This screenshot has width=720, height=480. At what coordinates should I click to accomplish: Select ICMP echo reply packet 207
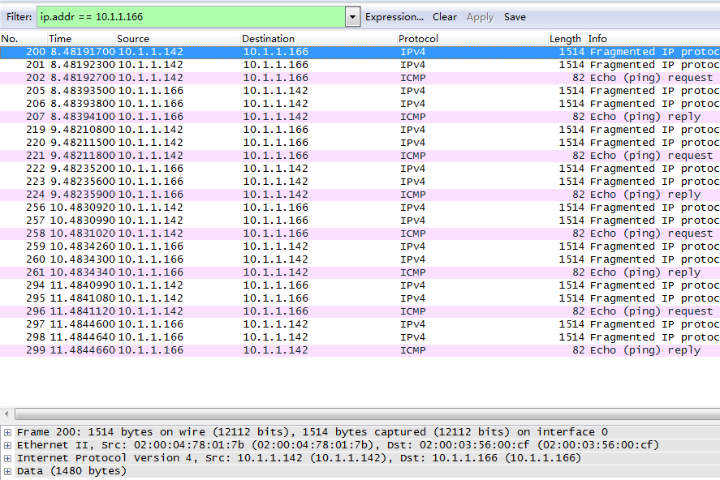[x=360, y=117]
